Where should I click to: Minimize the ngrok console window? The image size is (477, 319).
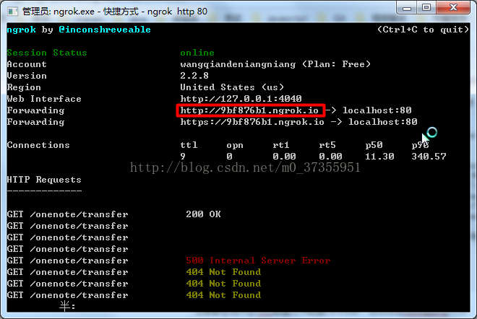407,7
